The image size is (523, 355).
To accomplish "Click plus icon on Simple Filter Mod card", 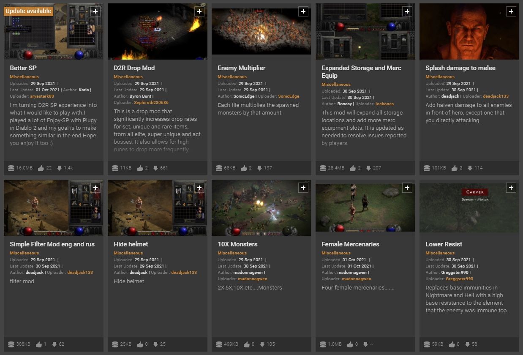I will tap(95, 188).
